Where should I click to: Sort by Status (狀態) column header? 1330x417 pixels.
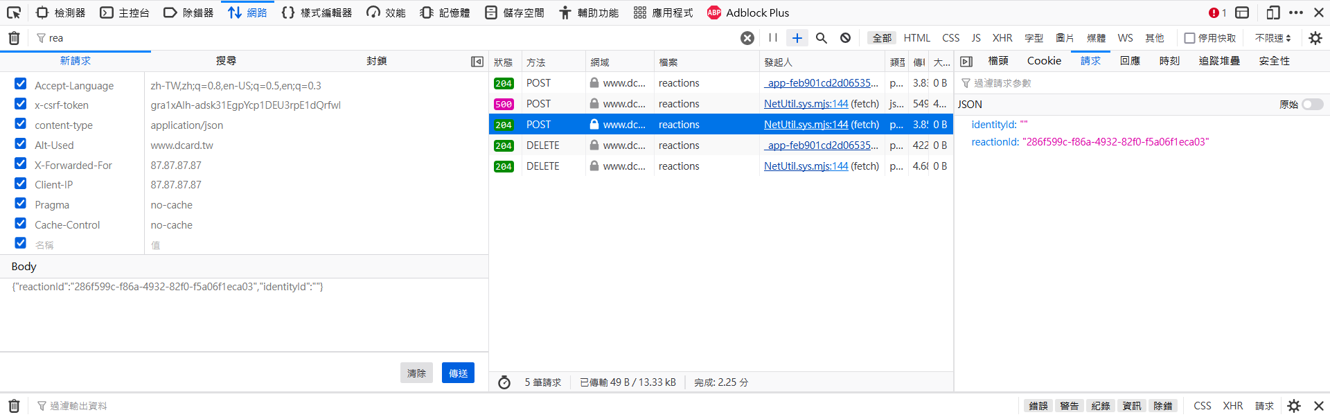tap(505, 62)
